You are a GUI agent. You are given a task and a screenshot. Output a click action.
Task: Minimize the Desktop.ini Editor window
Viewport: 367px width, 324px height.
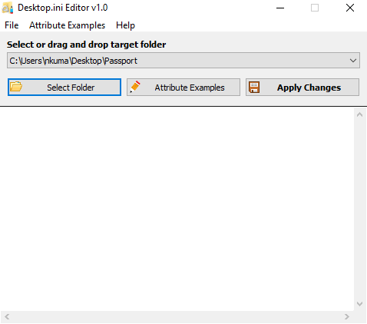tap(280, 8)
